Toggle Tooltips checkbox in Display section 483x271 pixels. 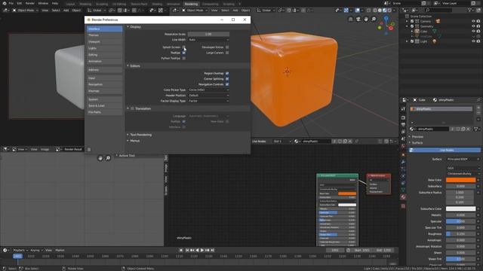tap(184, 53)
